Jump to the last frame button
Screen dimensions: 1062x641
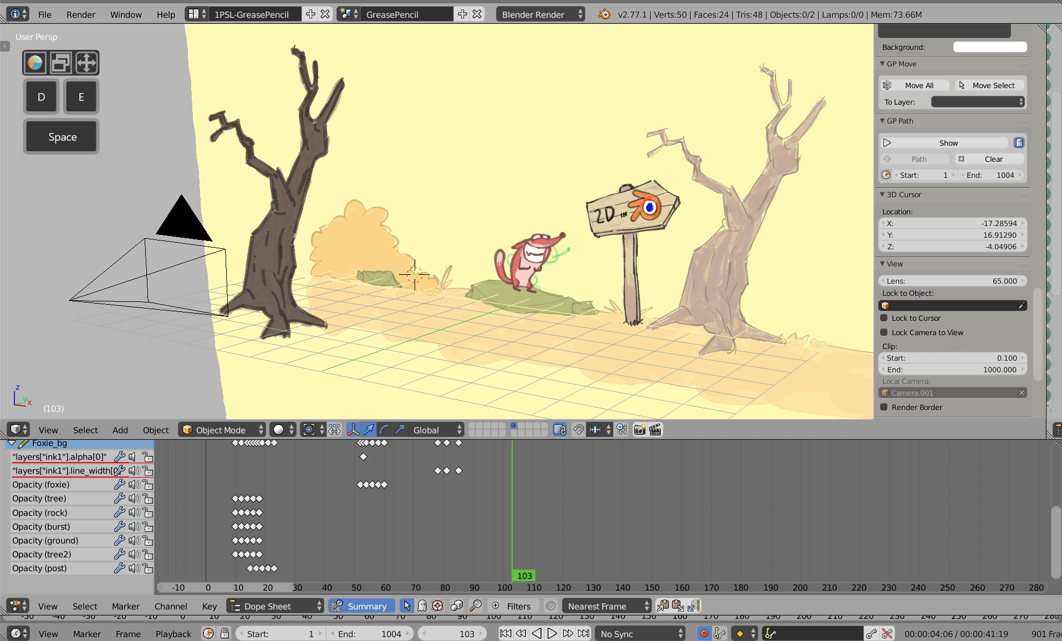click(x=584, y=633)
